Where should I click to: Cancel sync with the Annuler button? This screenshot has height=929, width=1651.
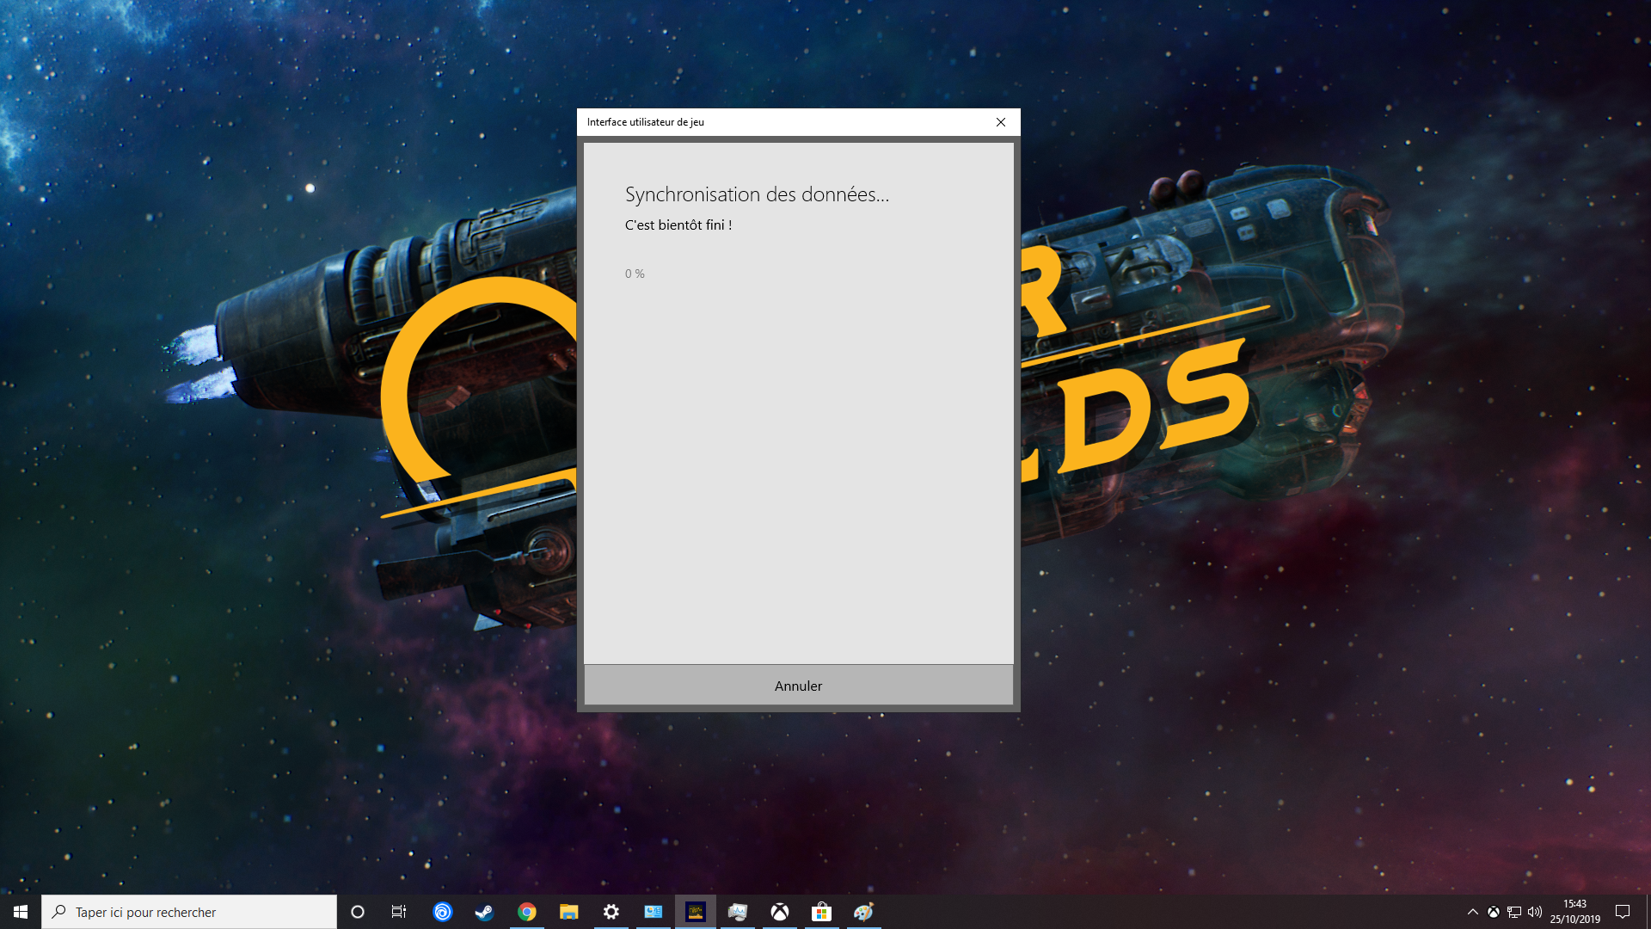click(798, 686)
